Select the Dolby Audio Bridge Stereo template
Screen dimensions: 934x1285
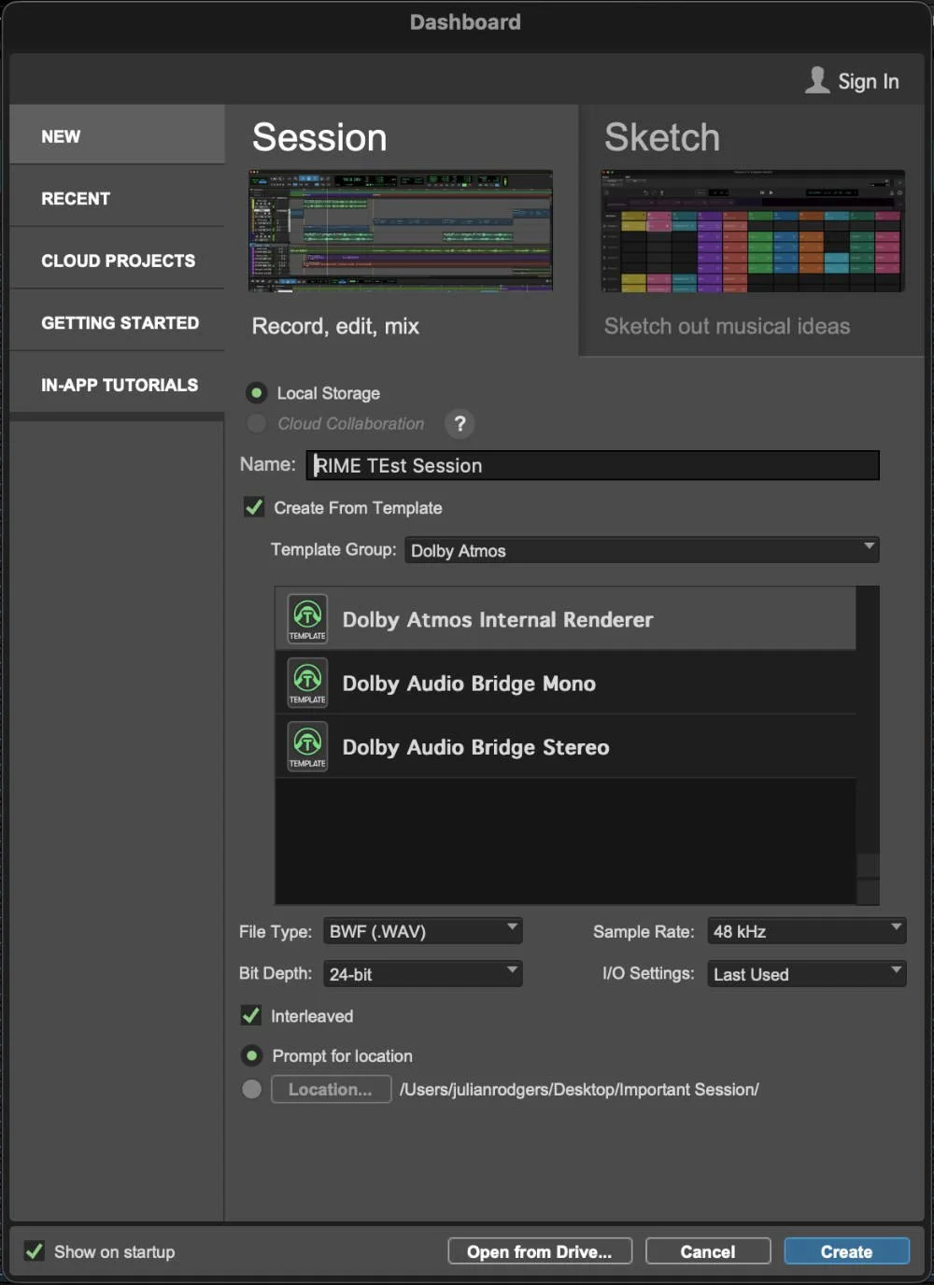[x=565, y=747]
